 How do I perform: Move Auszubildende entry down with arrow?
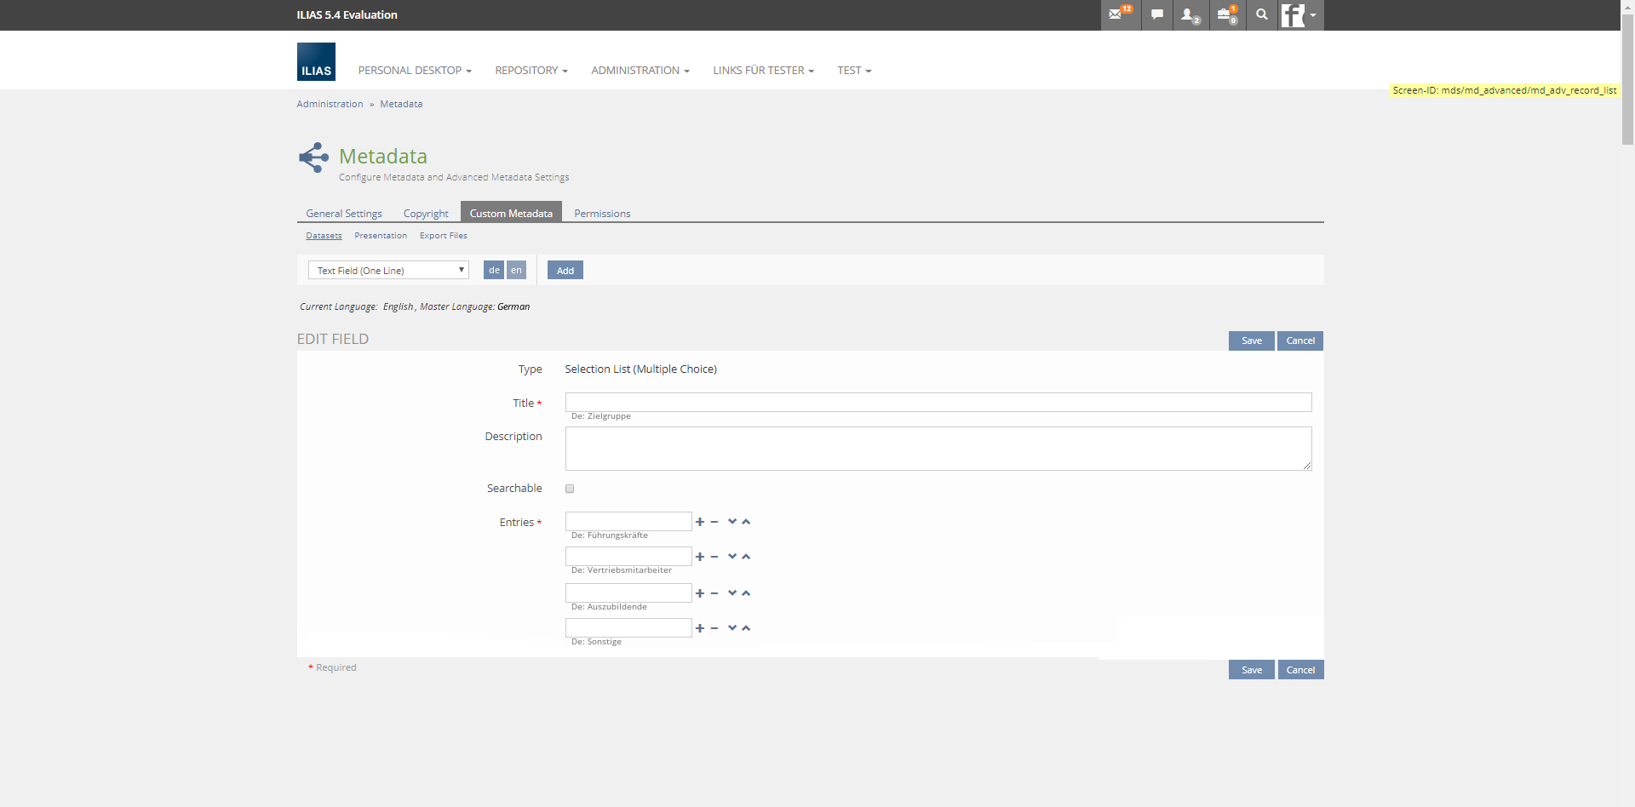(732, 592)
